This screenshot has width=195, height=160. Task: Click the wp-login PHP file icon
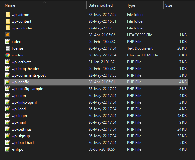[x=8, y=115]
